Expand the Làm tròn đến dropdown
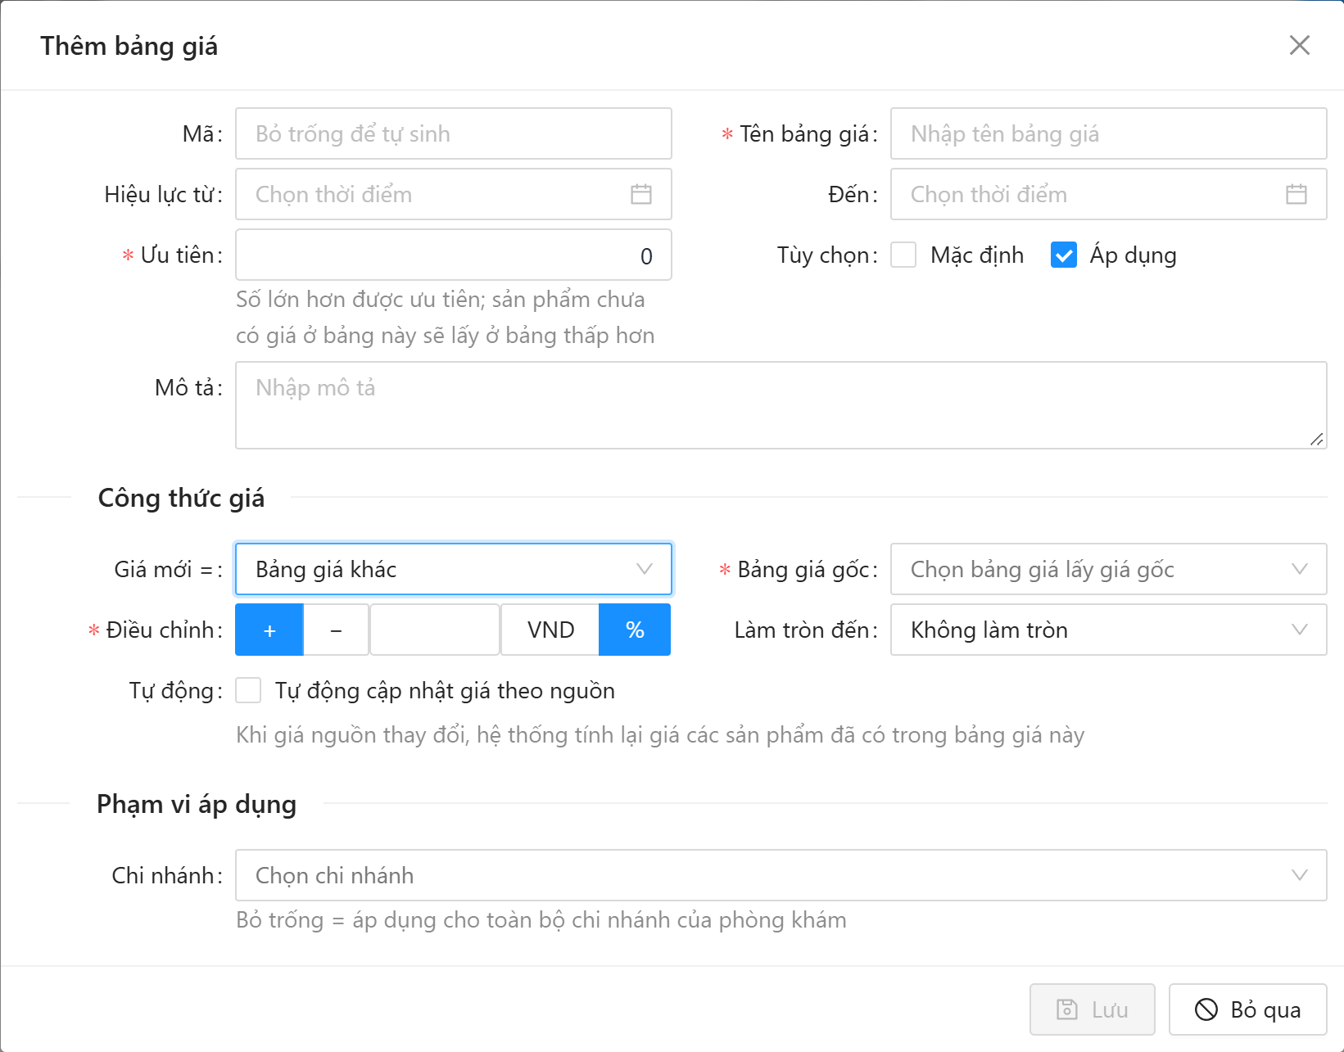This screenshot has height=1052, width=1344. pos(1109,630)
